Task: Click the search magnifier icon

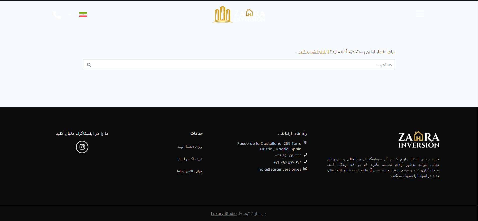Action: pyautogui.click(x=89, y=65)
